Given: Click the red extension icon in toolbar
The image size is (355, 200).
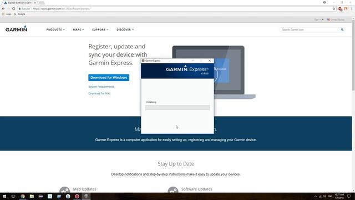Looking at the screenshot, I should (340, 9).
